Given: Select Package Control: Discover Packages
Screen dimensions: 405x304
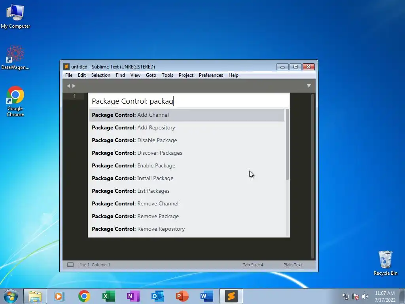Looking at the screenshot, I should (187, 153).
